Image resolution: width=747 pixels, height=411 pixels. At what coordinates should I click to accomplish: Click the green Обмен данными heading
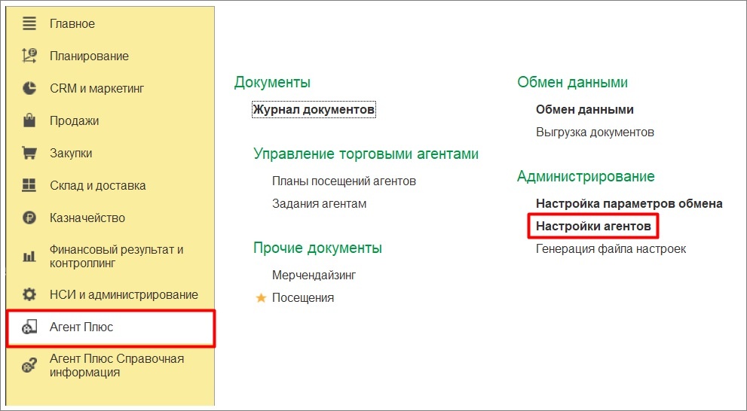[x=572, y=82]
